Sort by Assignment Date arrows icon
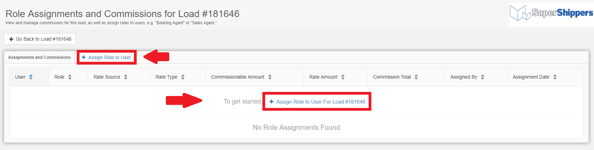Image resolution: width=594 pixels, height=150 pixels. 555,77
